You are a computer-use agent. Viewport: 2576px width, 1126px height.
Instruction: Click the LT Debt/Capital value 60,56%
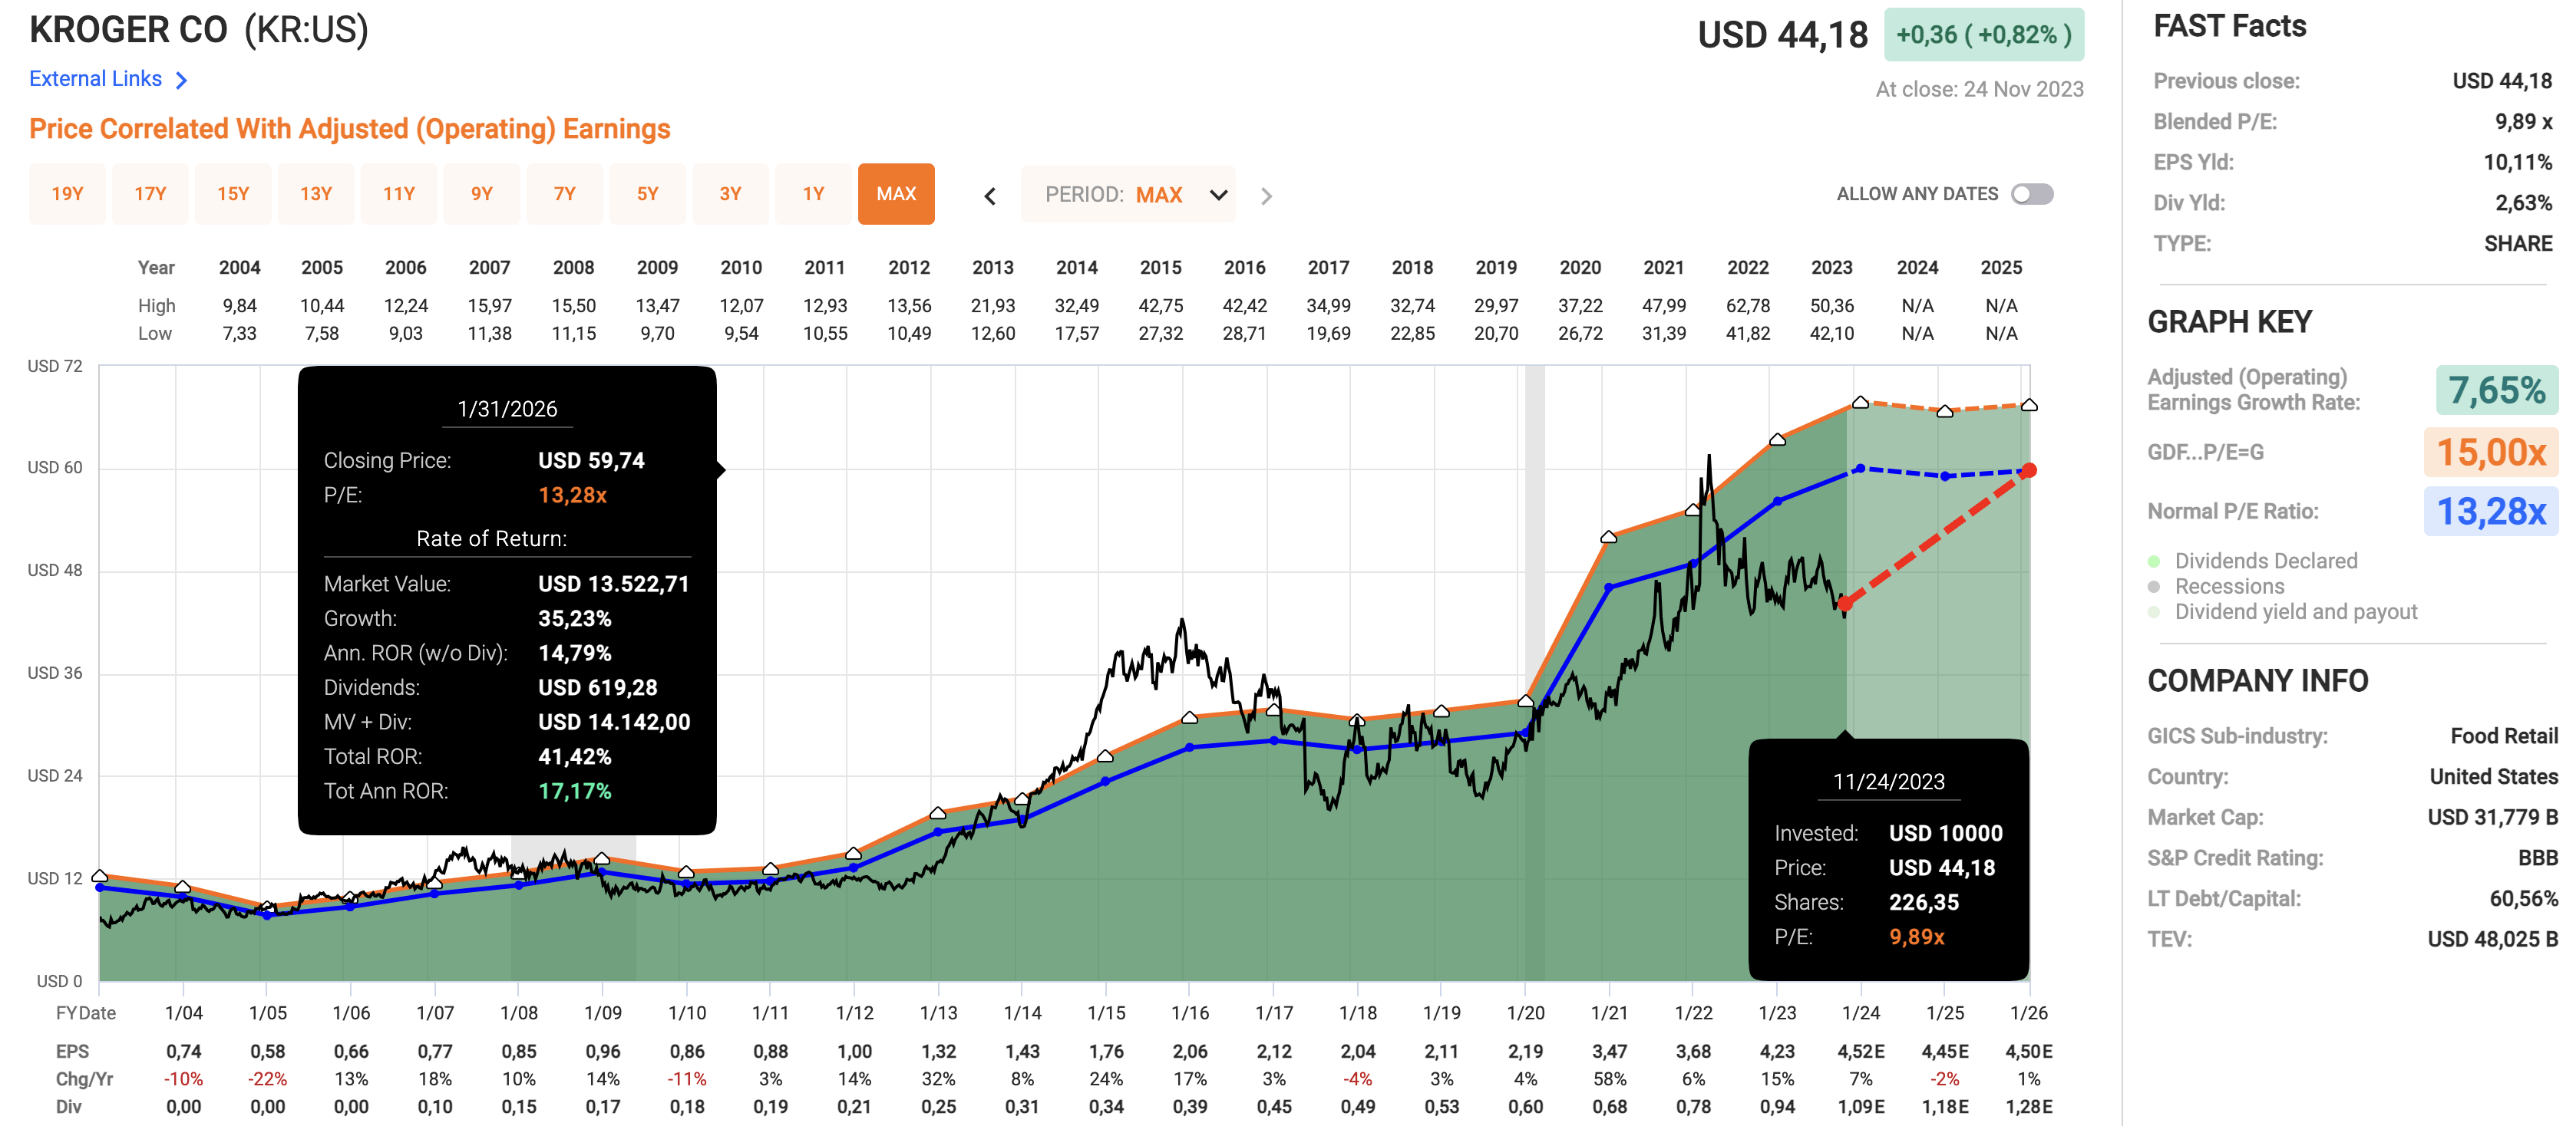pyautogui.click(x=2523, y=899)
